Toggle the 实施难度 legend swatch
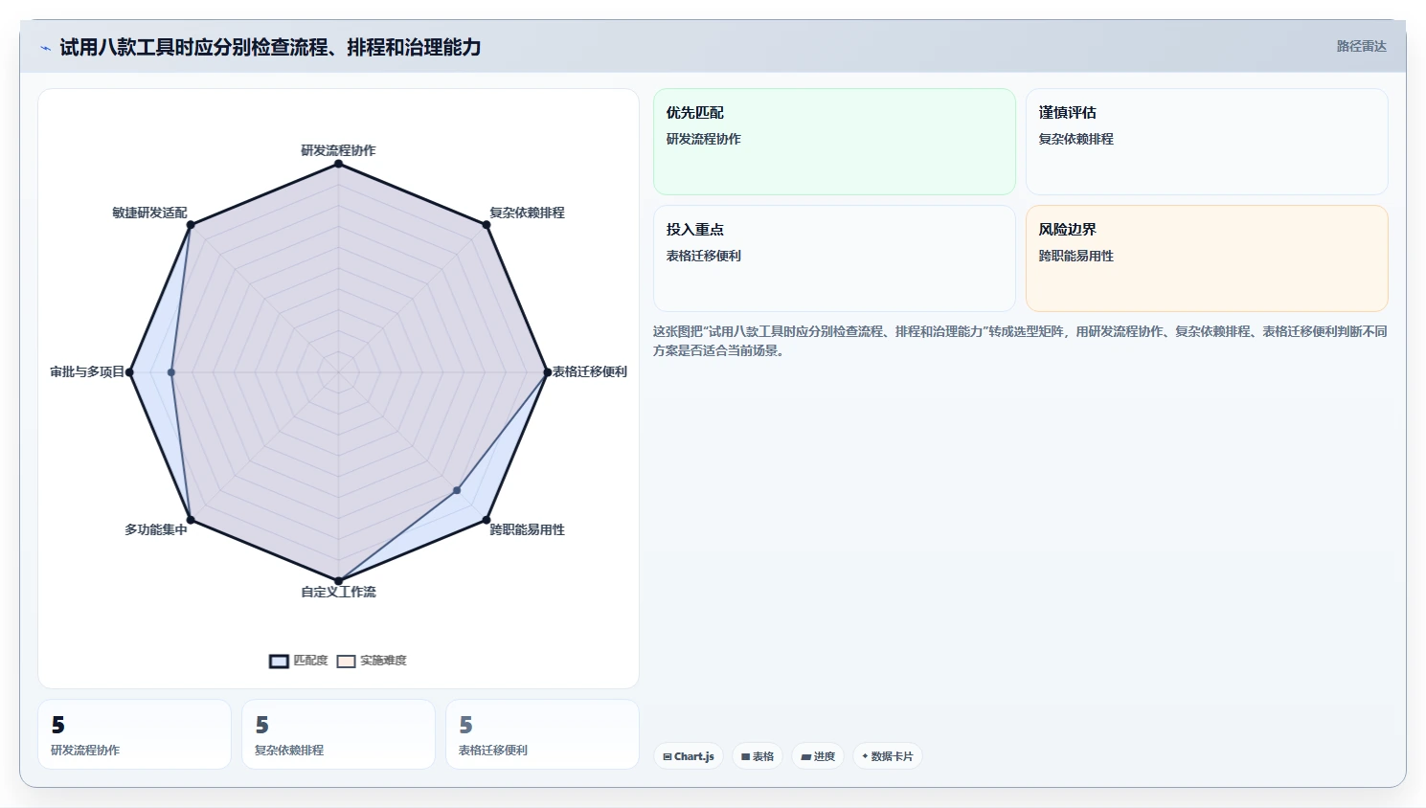Image resolution: width=1426 pixels, height=808 pixels. (346, 661)
